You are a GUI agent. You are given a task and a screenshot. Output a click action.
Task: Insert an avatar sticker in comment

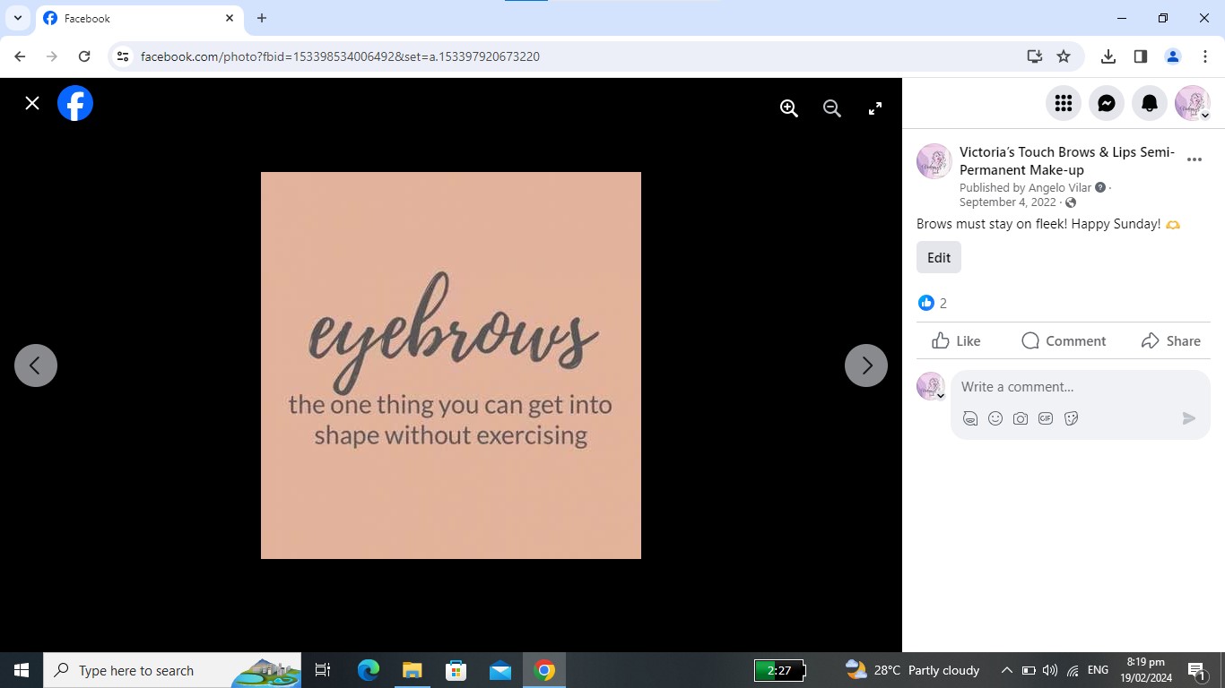(x=969, y=418)
